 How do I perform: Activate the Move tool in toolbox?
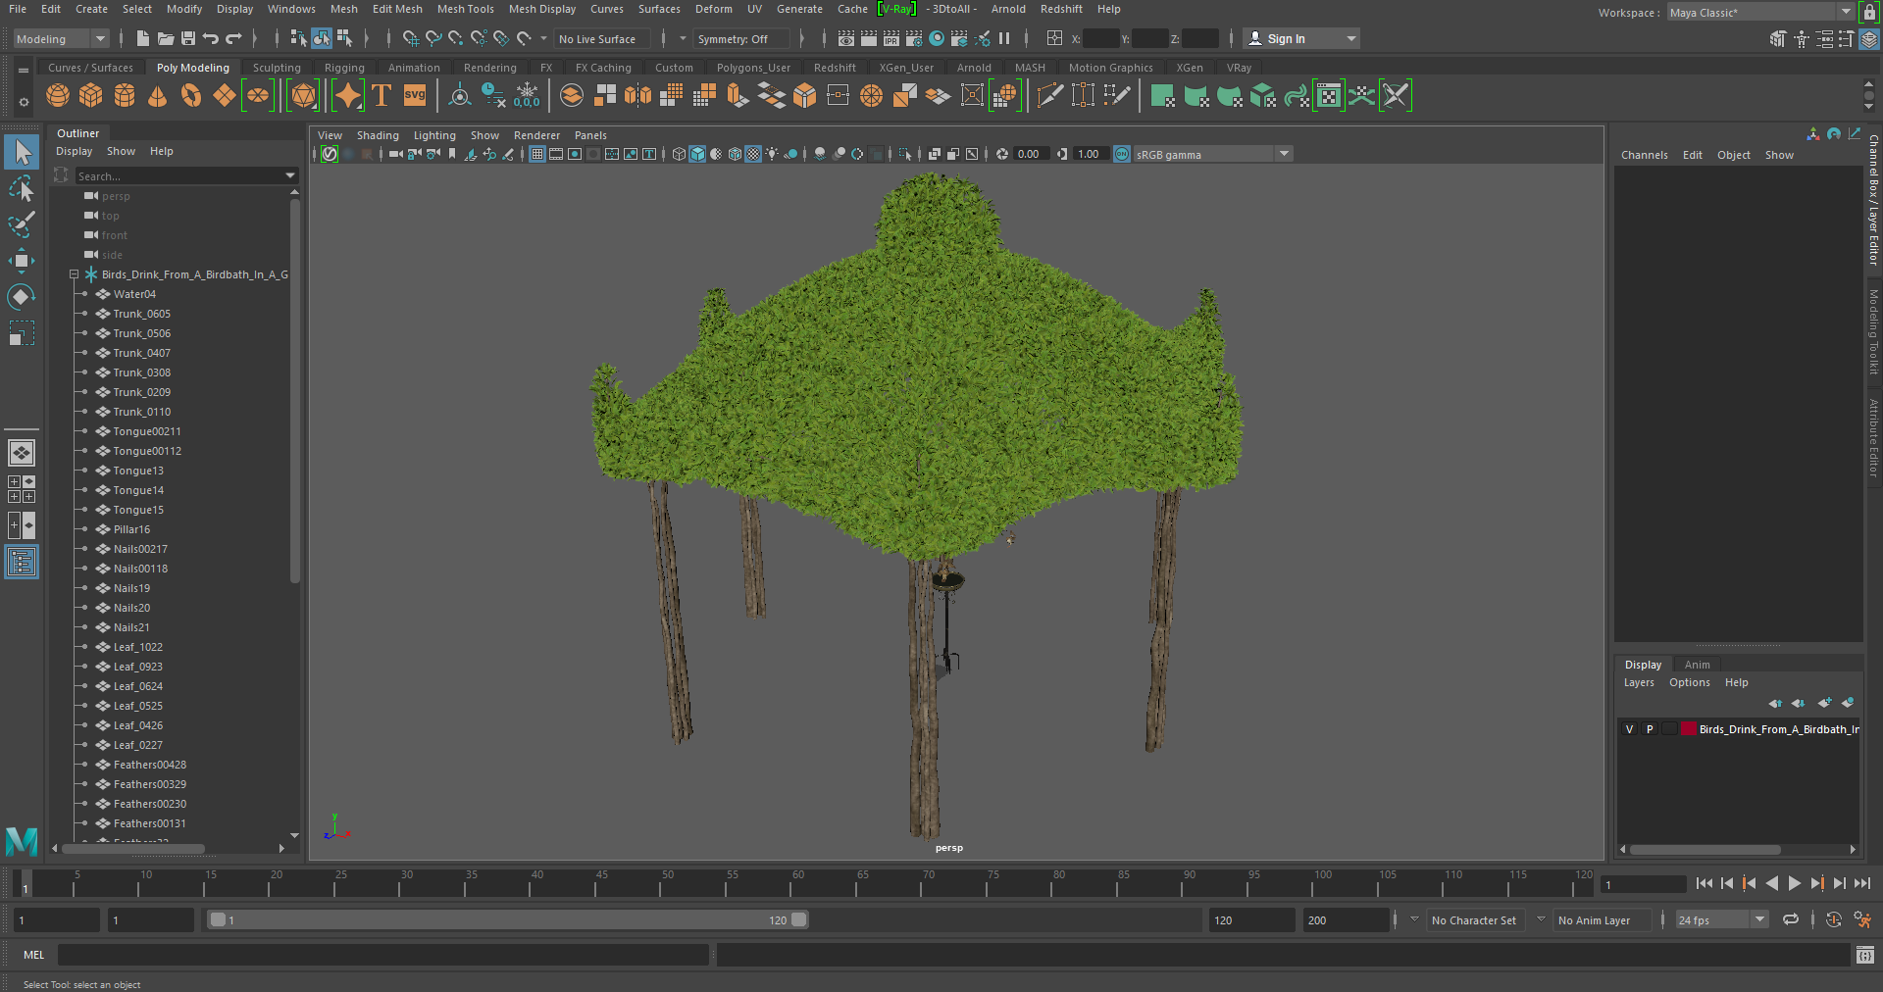coord(22,261)
